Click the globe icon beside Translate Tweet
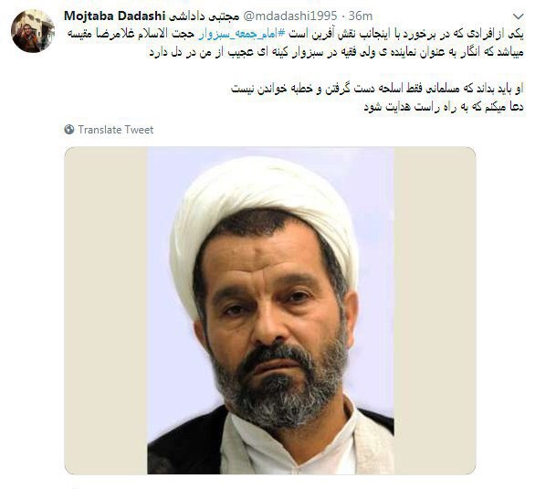 (68, 130)
